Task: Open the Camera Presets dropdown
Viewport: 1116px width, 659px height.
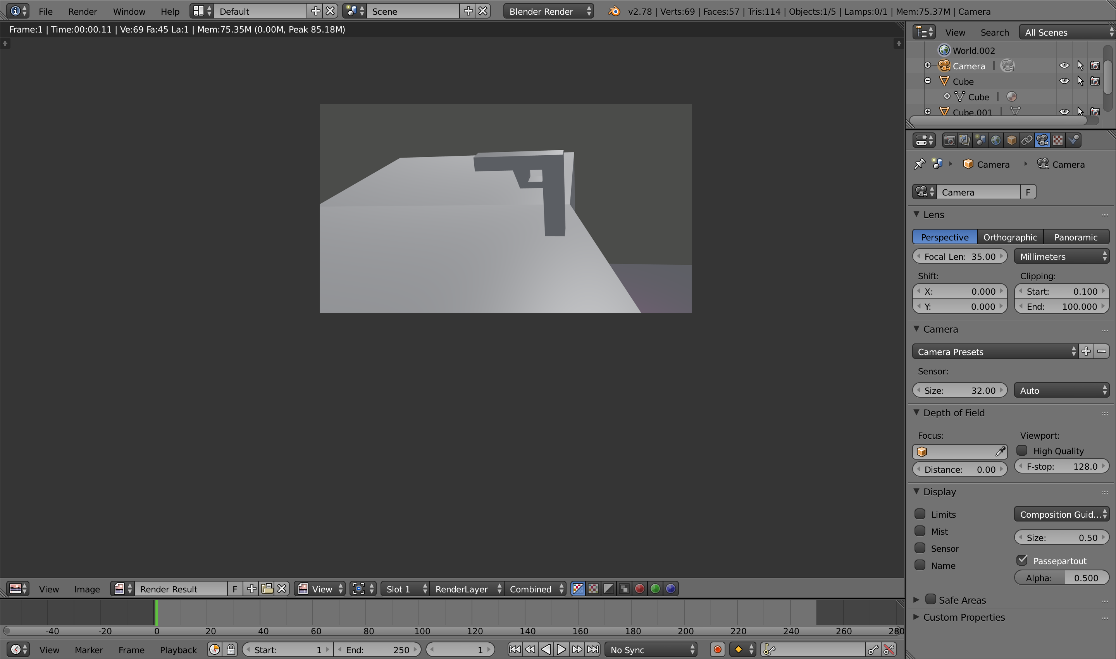Action: [995, 352]
